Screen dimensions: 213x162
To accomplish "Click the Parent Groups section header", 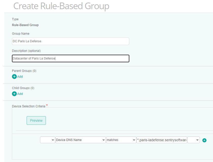I will (24, 71).
